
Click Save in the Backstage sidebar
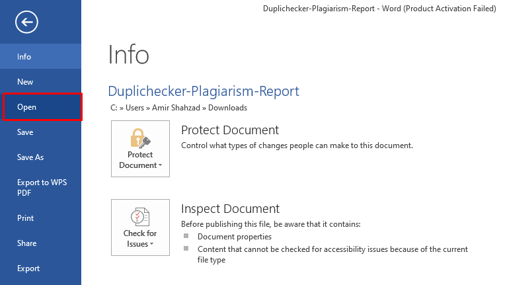[x=40, y=132]
